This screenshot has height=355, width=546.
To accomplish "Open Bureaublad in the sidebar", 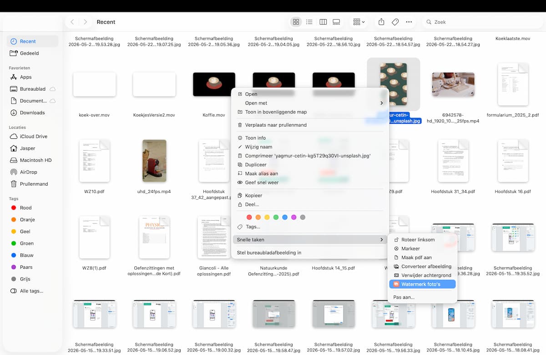I will click(x=32, y=89).
